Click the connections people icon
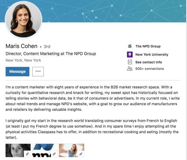This screenshot has width=187, height=160. coord(130,68)
